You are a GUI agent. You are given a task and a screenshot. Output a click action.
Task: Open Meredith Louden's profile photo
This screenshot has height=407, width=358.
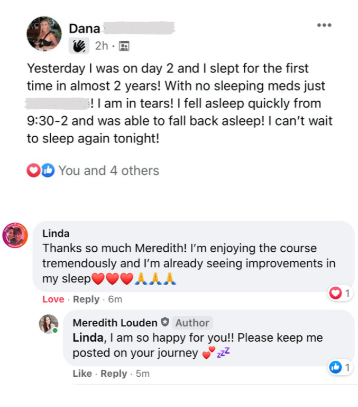[49, 324]
